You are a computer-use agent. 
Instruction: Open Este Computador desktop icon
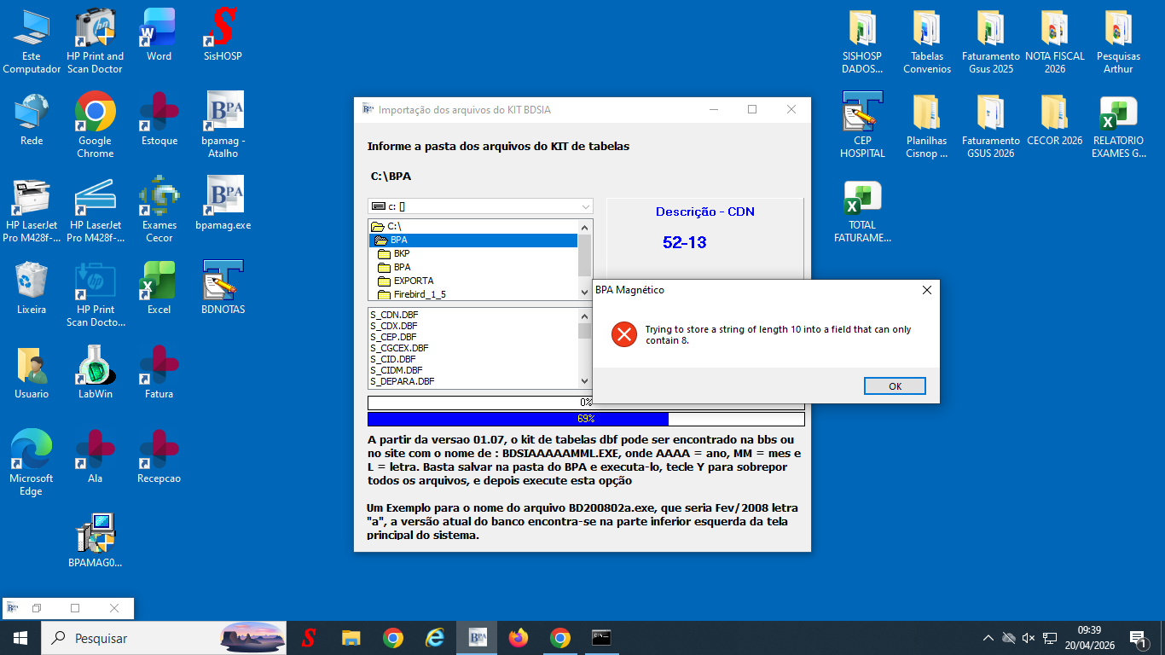(32, 41)
